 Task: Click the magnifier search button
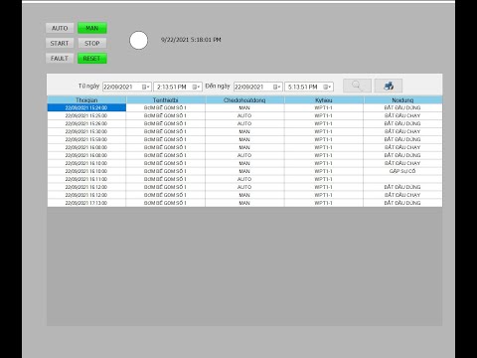click(357, 86)
